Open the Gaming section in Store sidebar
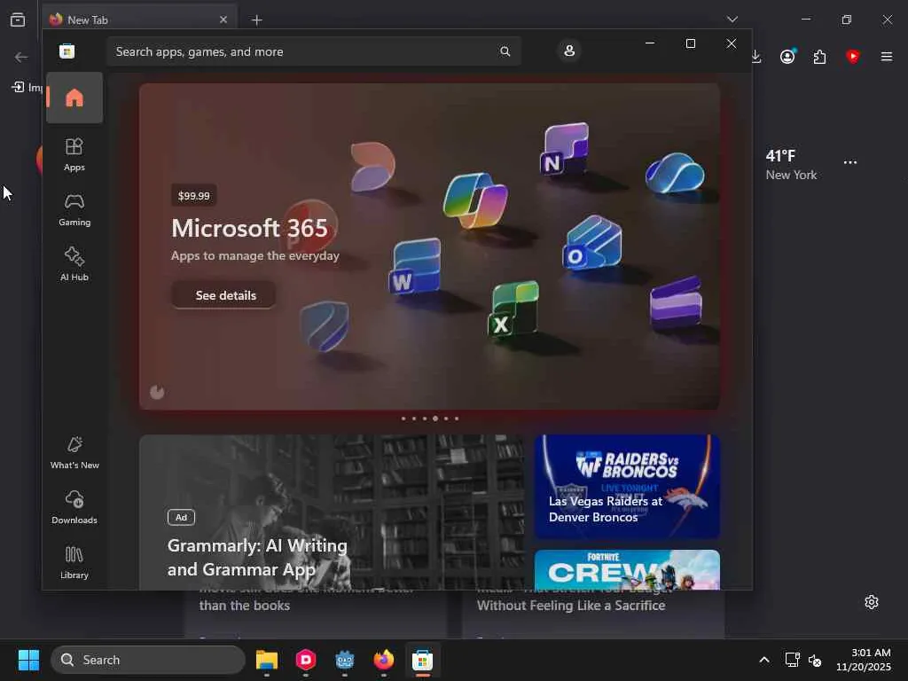Viewport: 908px width, 681px height. coord(74,209)
